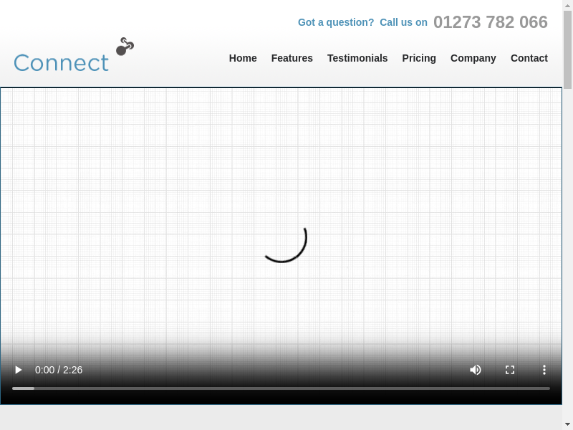
Task: Open the Features menu item
Action: (292, 58)
